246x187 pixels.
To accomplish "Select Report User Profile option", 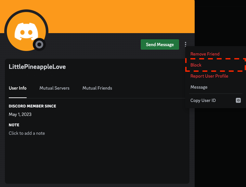I will tap(209, 76).
